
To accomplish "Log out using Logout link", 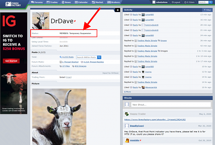I will click(x=176, y=2).
